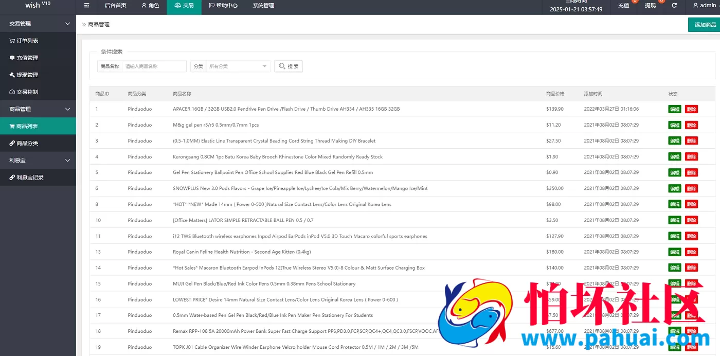
Task: Delete the Kerongsang Baby Brooch product
Action: click(x=691, y=157)
